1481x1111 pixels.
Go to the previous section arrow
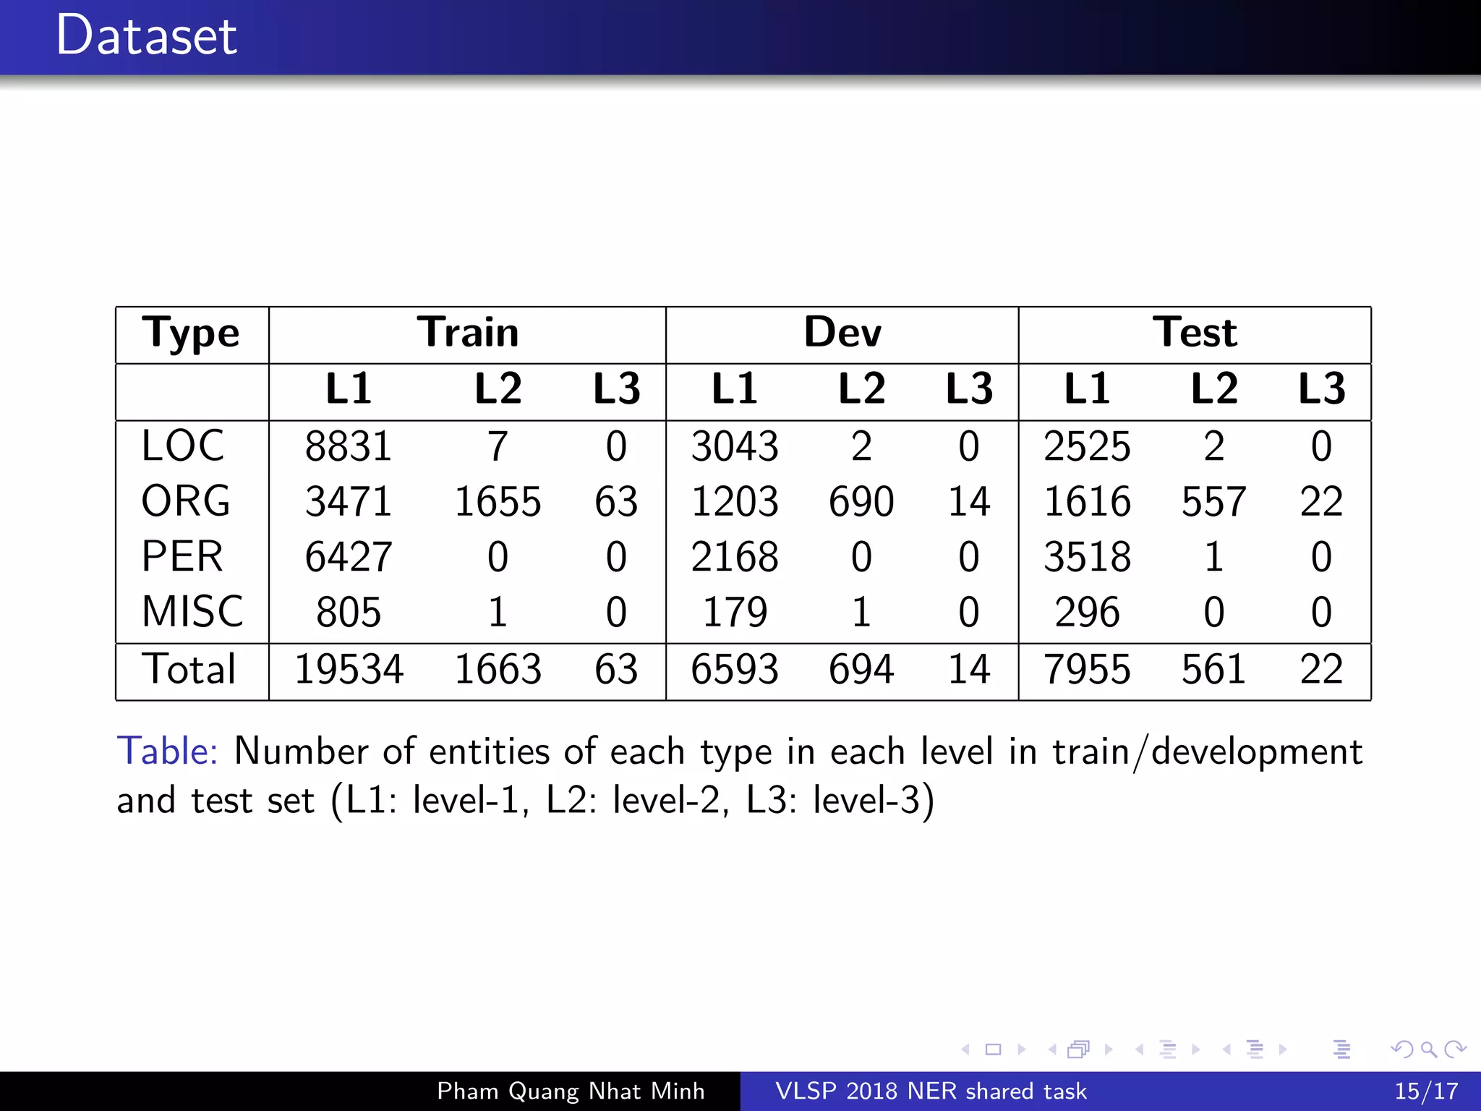tap(1226, 1050)
